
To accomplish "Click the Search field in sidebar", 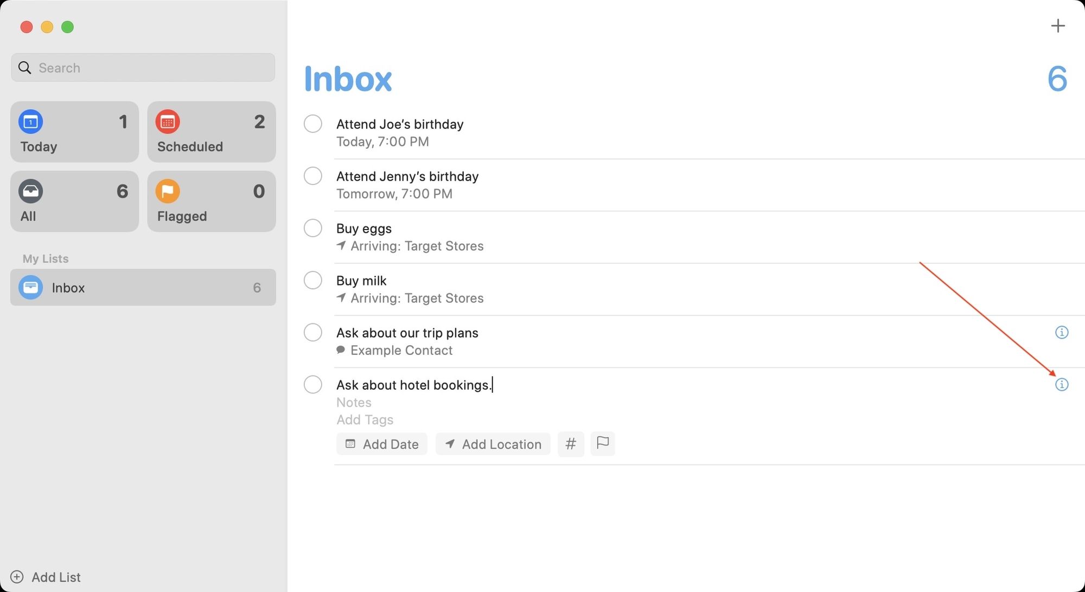I will click(143, 67).
